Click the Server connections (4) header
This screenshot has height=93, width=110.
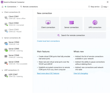point(12,38)
